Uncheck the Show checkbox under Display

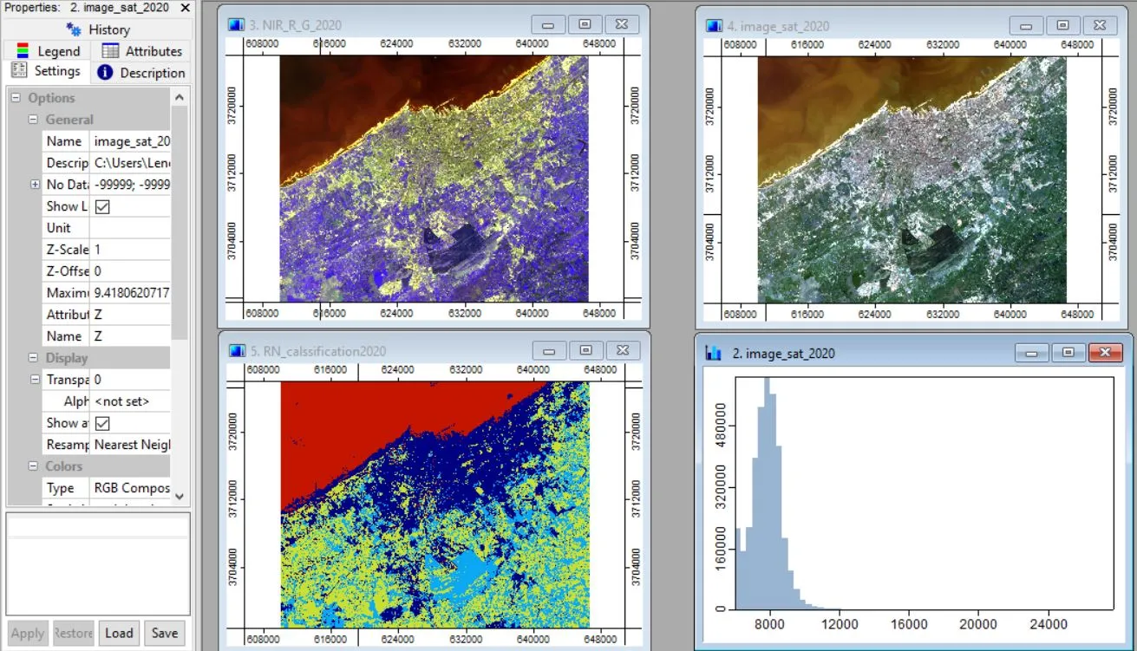(x=102, y=422)
